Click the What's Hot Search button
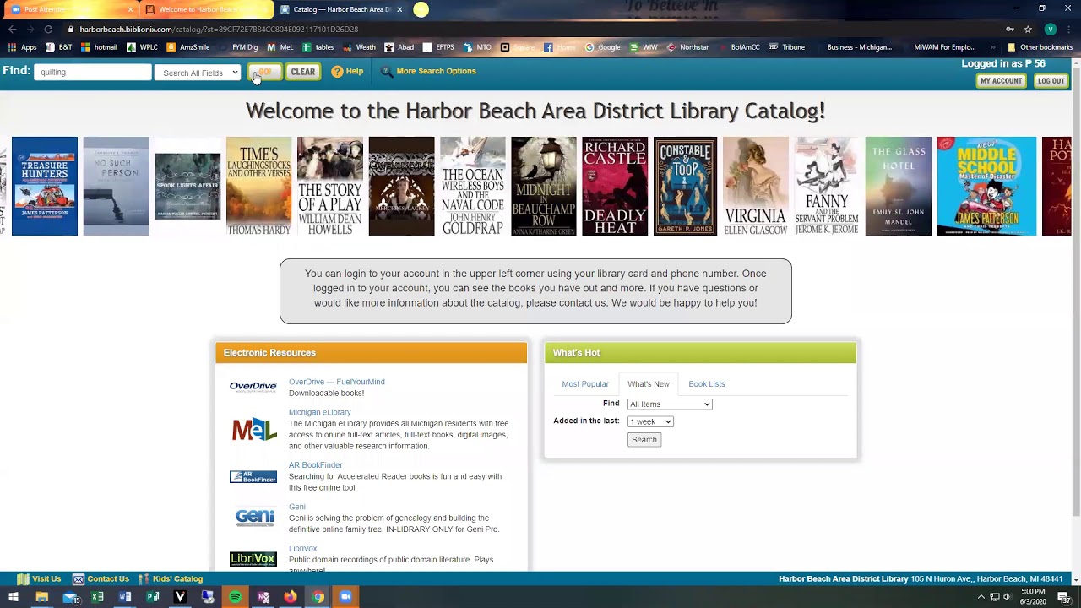 coord(644,440)
